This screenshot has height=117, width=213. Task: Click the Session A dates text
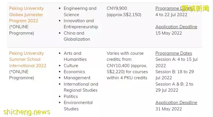tap(176, 62)
